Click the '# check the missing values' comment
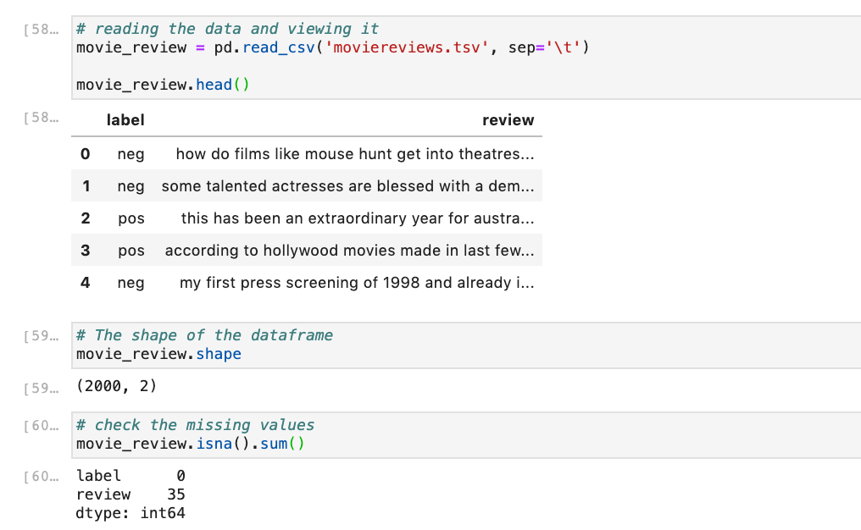861x530 pixels. pos(195,425)
